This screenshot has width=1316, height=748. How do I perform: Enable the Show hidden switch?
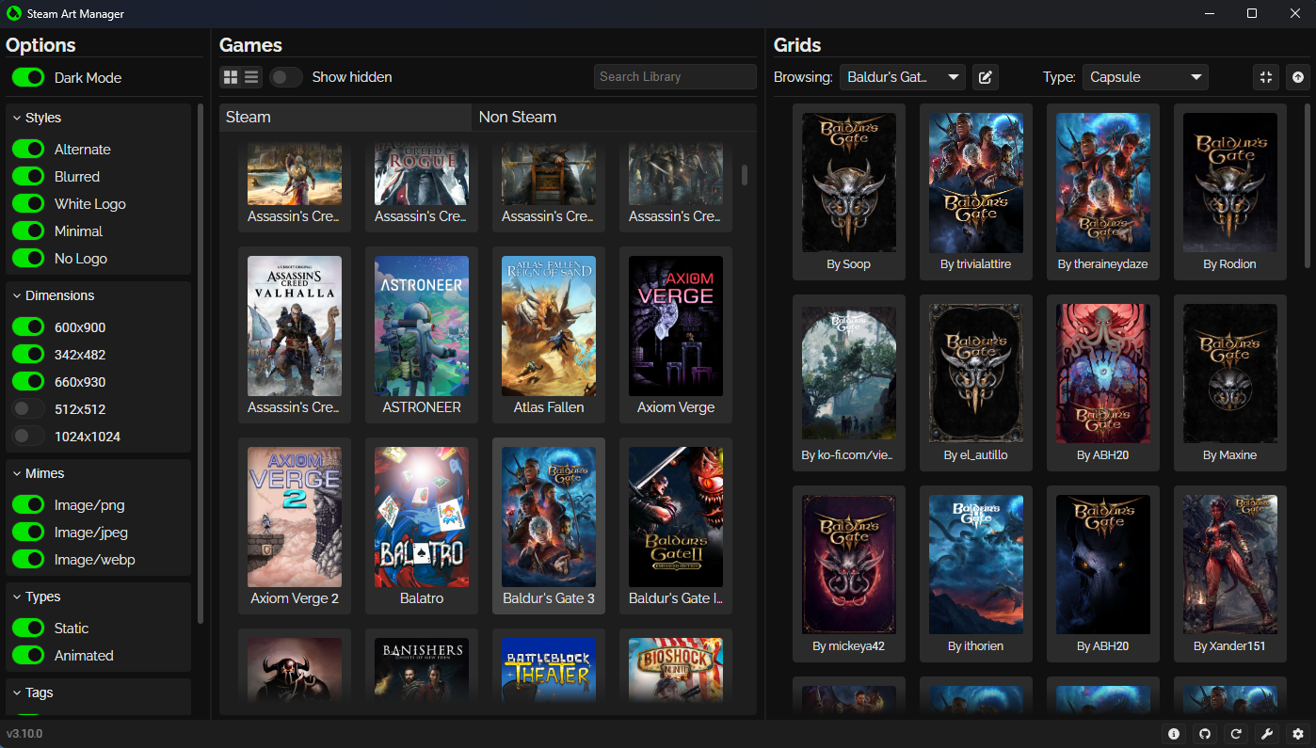point(286,77)
